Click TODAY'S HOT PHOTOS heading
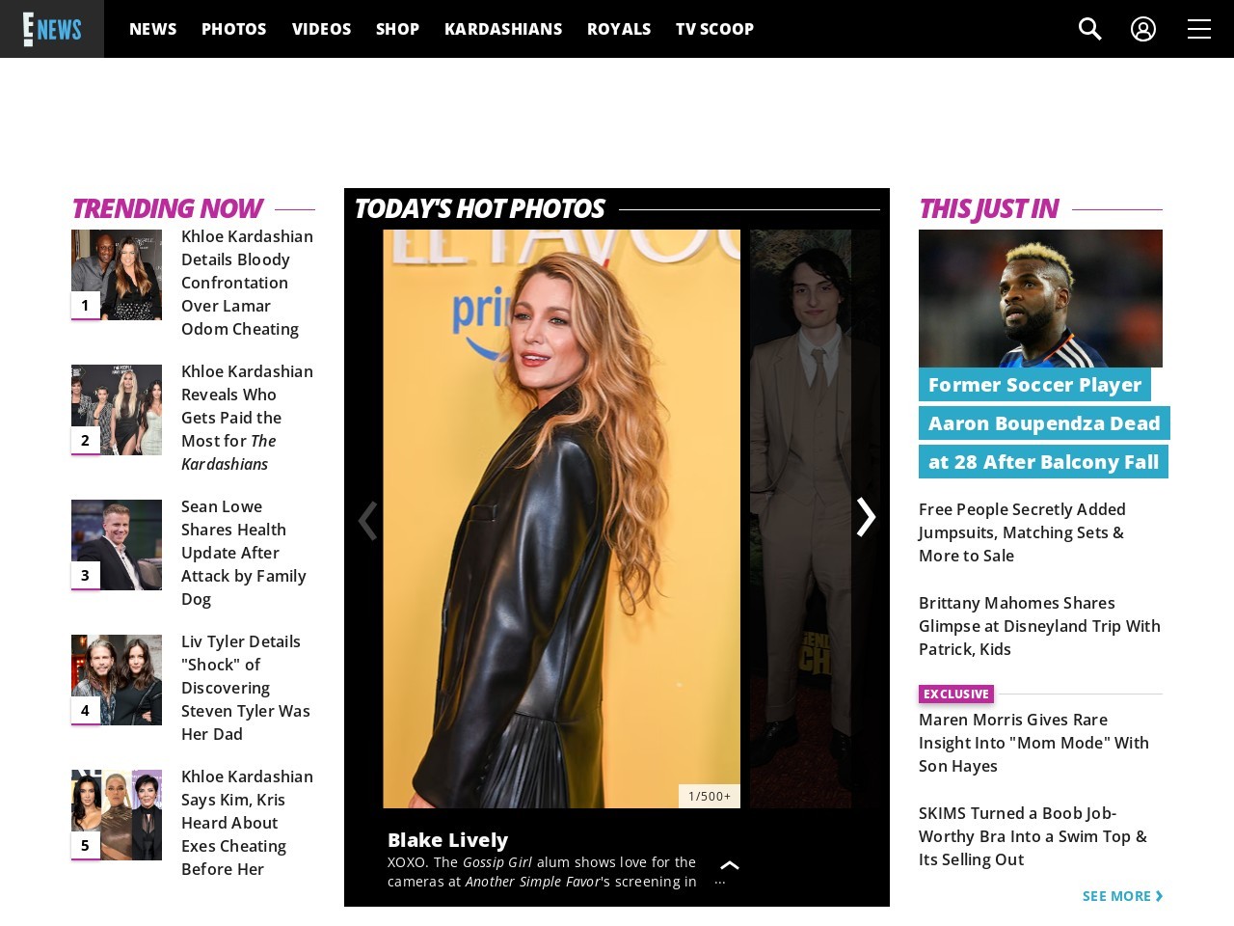1234x926 pixels. click(x=479, y=208)
